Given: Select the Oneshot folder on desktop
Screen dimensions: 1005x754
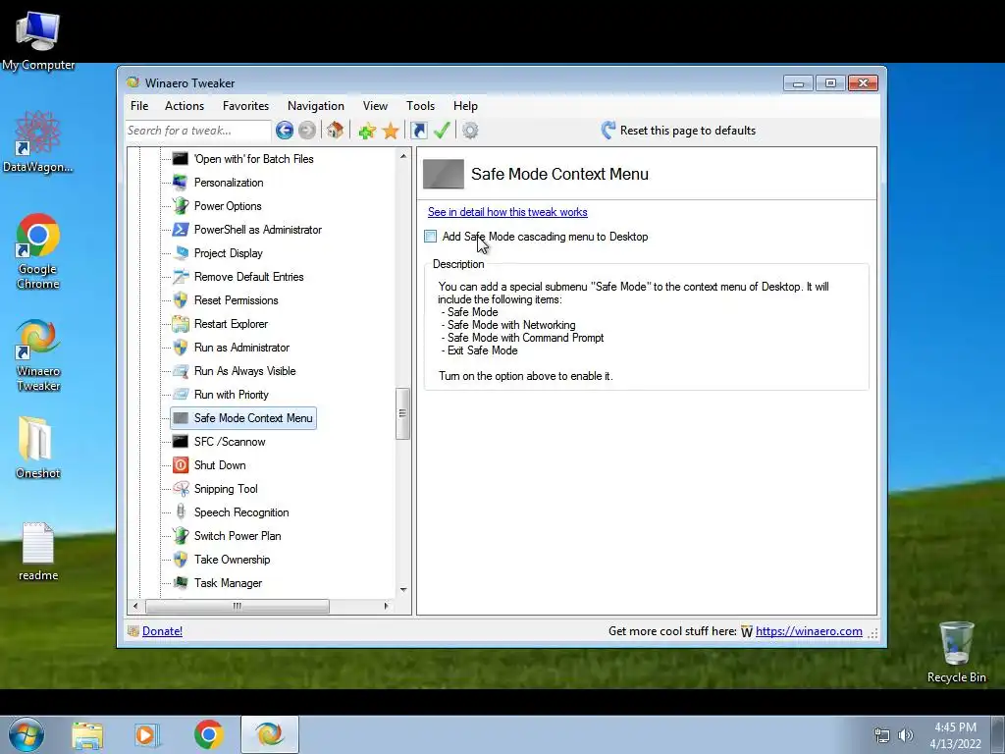Looking at the screenshot, I should [x=38, y=447].
